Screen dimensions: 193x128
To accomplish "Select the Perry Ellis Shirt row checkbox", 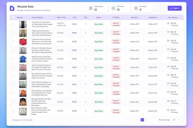I will click(x=13, y=76).
